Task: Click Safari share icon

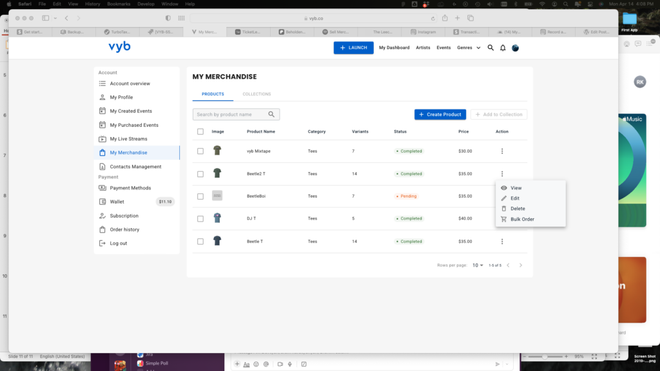Action: point(445,18)
